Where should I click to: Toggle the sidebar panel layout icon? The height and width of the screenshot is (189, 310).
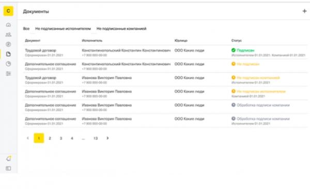[8, 168]
